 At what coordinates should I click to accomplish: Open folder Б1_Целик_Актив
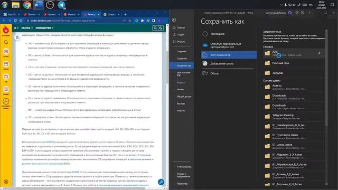(294, 146)
